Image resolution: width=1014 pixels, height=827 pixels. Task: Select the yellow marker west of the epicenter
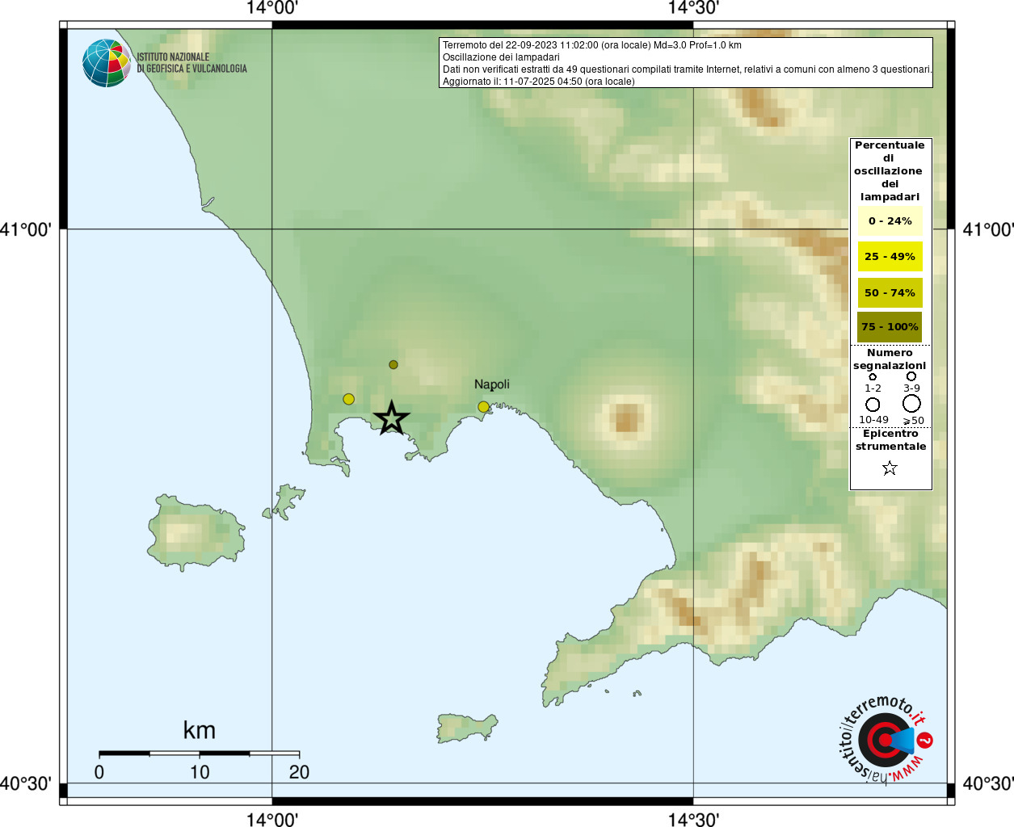coord(348,399)
